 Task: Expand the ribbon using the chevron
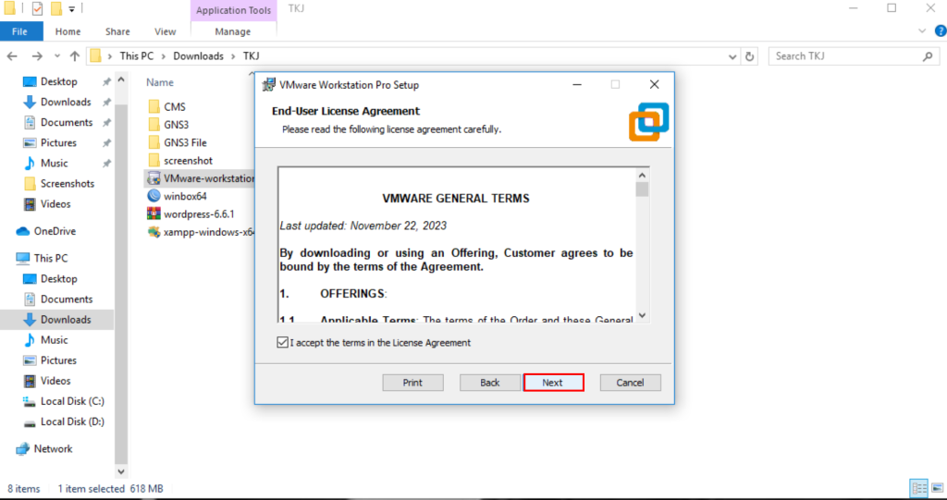[x=920, y=31]
